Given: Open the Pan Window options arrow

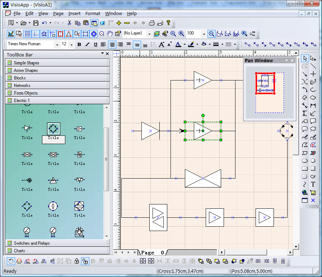Looking at the screenshot, I should [x=287, y=60].
